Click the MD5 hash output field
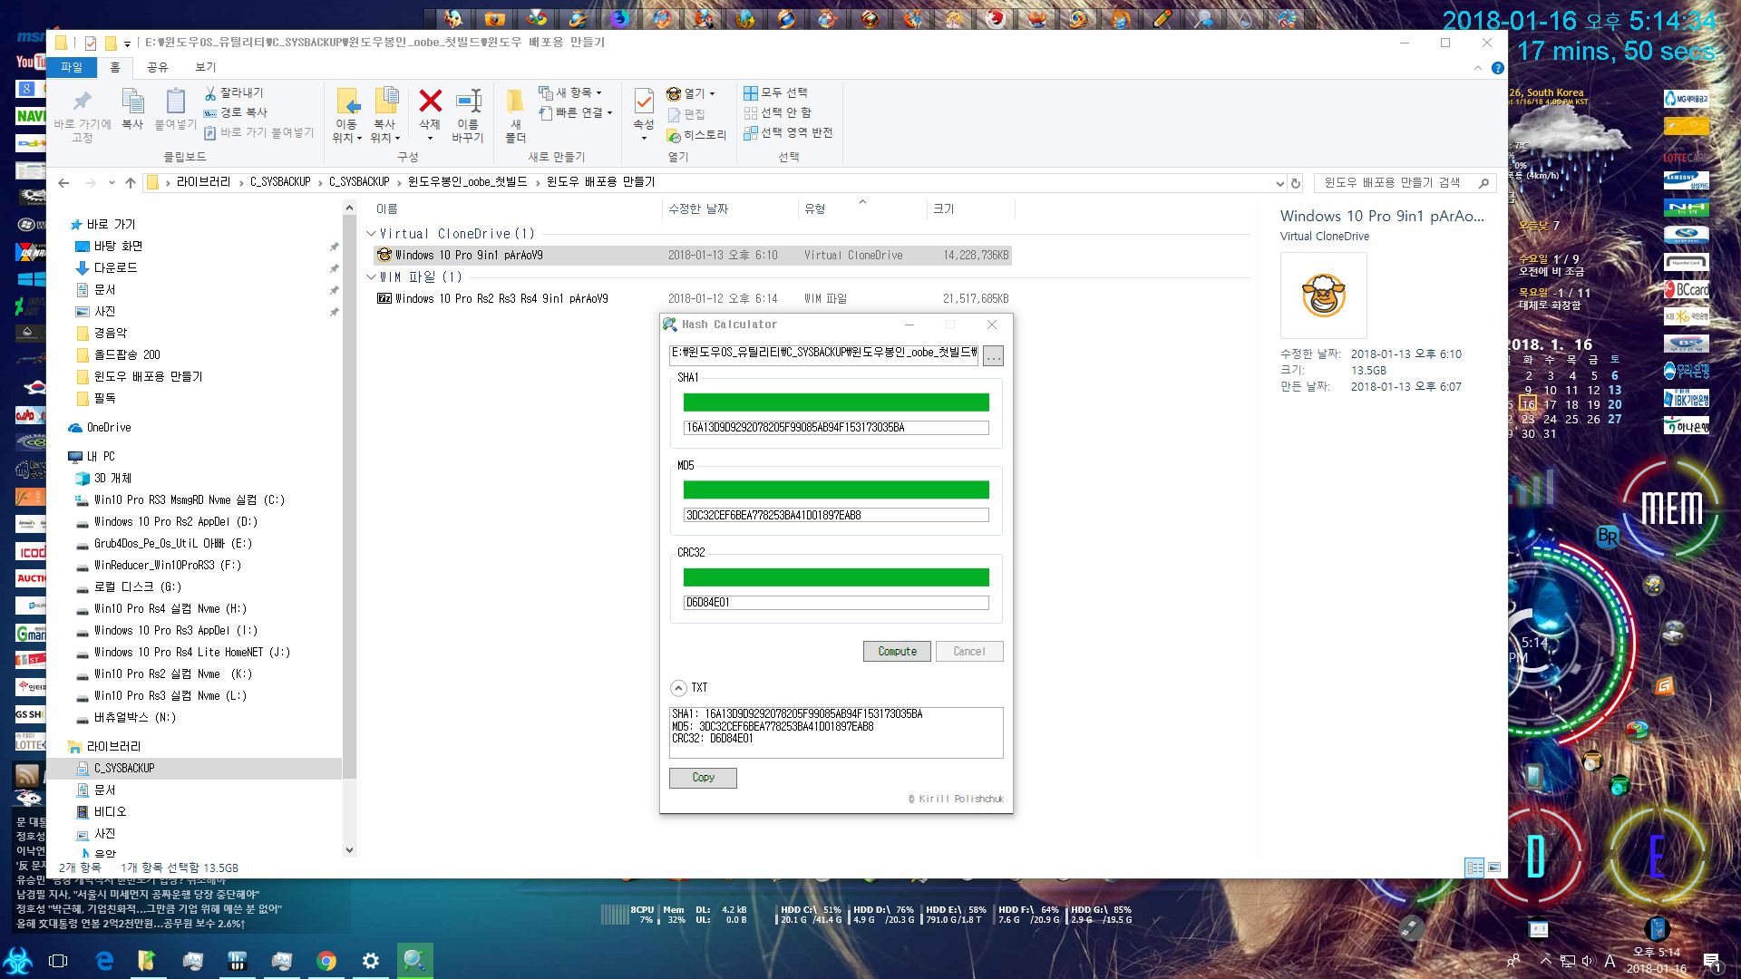This screenshot has height=979, width=1741. click(835, 515)
